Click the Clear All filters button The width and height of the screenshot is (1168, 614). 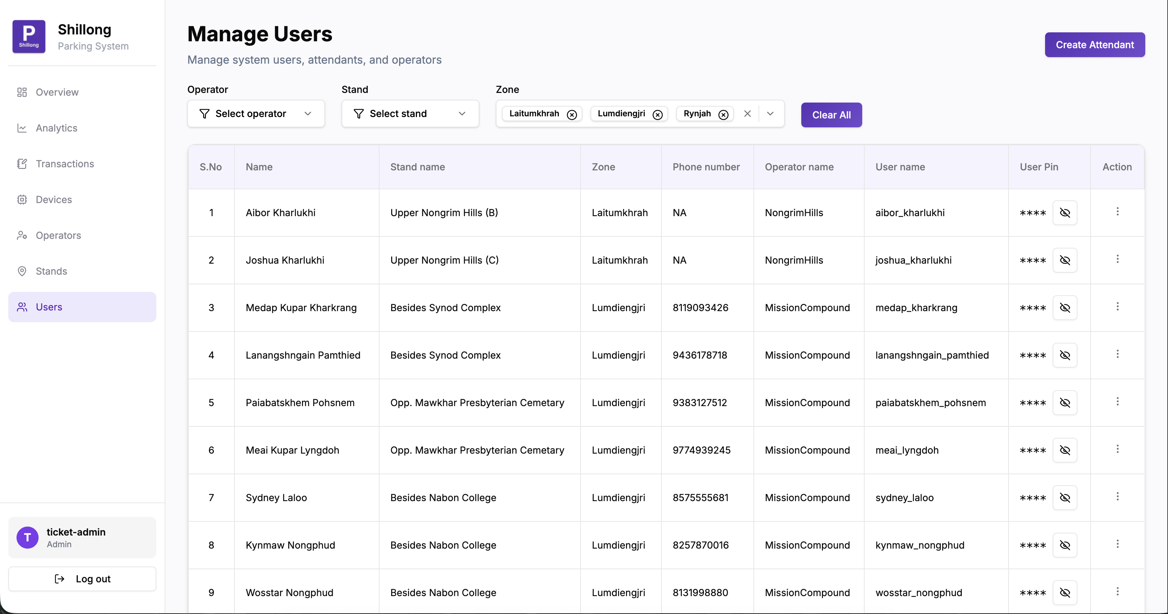point(831,115)
